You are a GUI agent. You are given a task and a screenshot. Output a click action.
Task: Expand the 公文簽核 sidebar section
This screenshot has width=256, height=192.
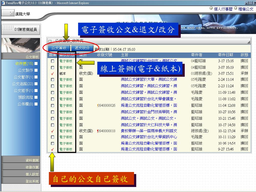tap(21, 56)
